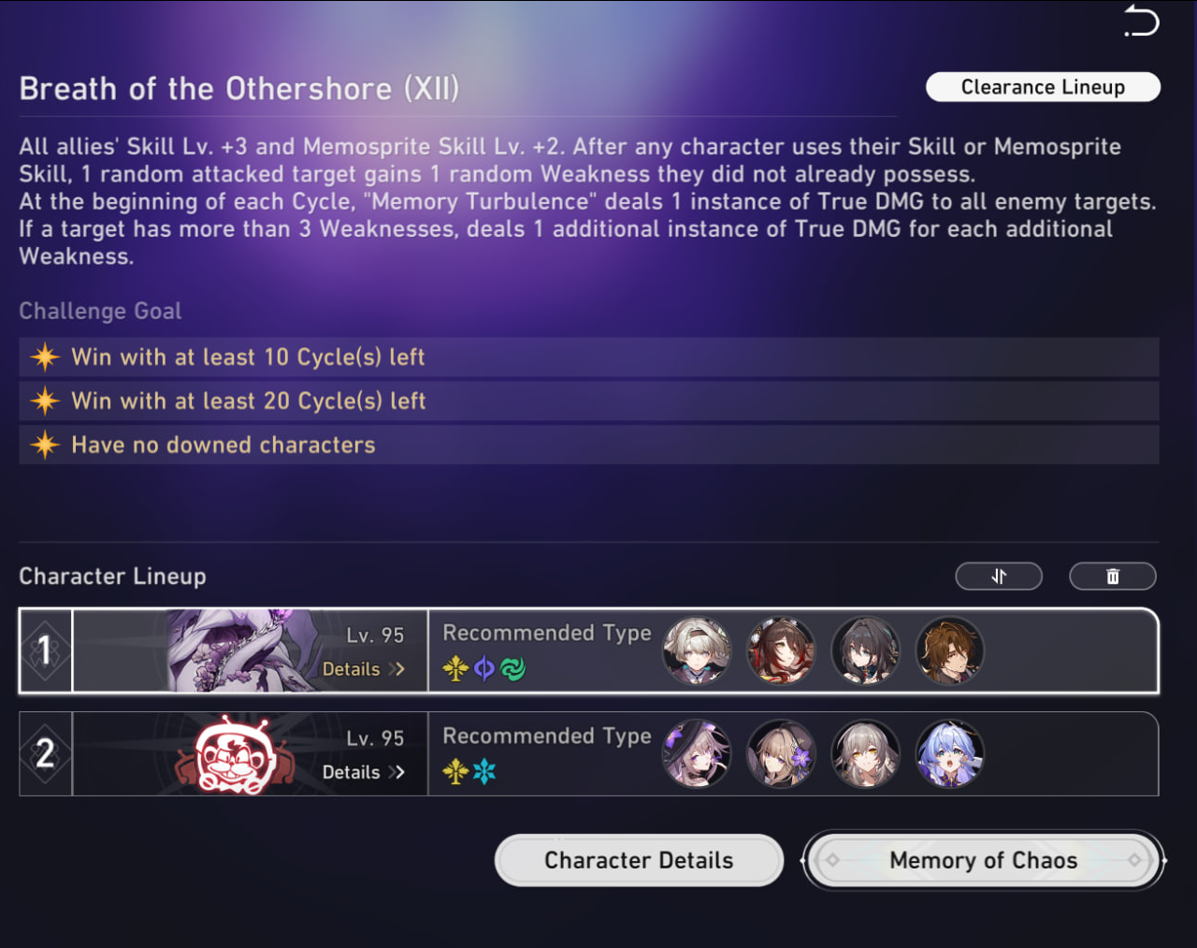Click the Imaginary type icon in team 2
Viewport: 1197px width, 948px height.
coord(455,771)
